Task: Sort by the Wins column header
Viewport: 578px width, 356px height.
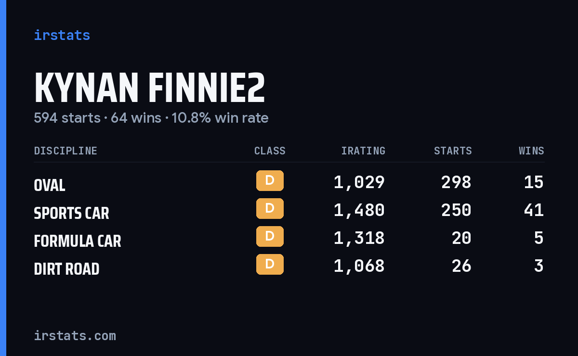Action: coord(531,151)
